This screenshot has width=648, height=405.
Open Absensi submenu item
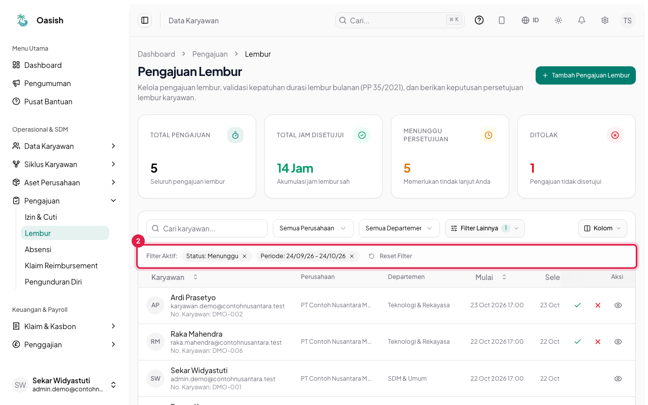click(x=65, y=250)
